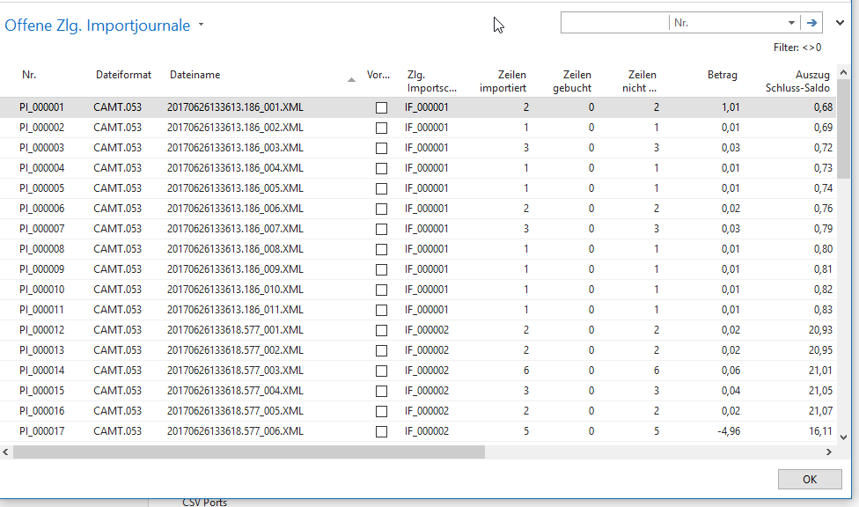The height and width of the screenshot is (507, 859).
Task: Click the vertical scrollbar up arrow
Action: tap(844, 73)
